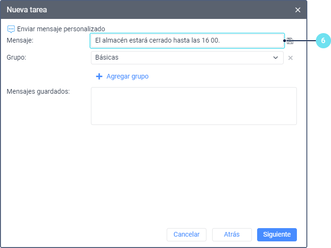This screenshot has width=331, height=248.
Task: Click the Cancelar button
Action: pos(187,234)
